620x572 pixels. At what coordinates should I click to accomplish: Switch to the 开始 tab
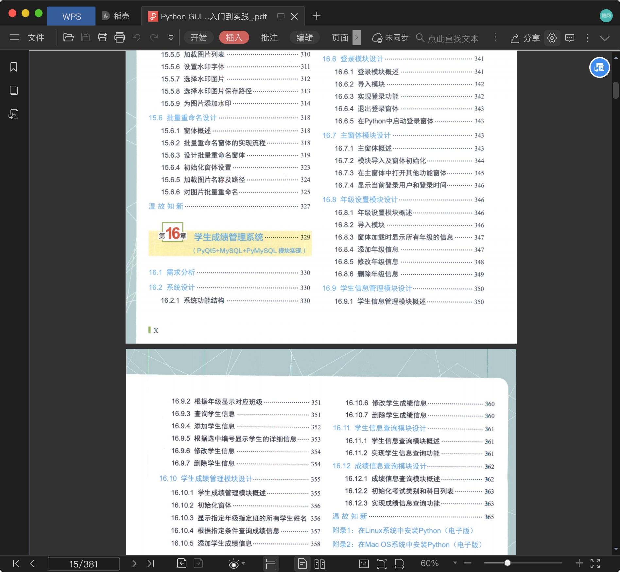(199, 38)
